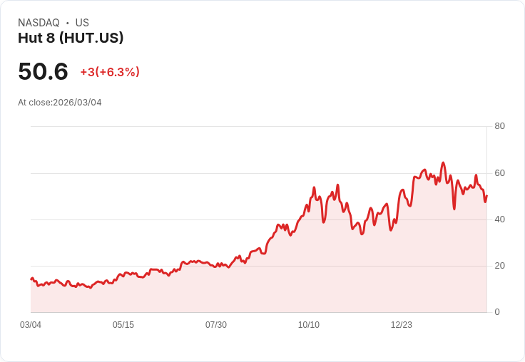Click the 40 label on price axis
Screen dimensions: 525x362
coord(499,219)
